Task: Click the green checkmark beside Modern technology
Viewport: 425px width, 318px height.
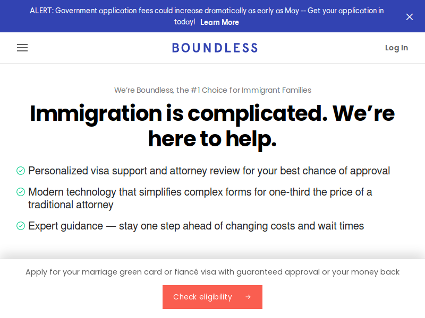Action: point(21,192)
